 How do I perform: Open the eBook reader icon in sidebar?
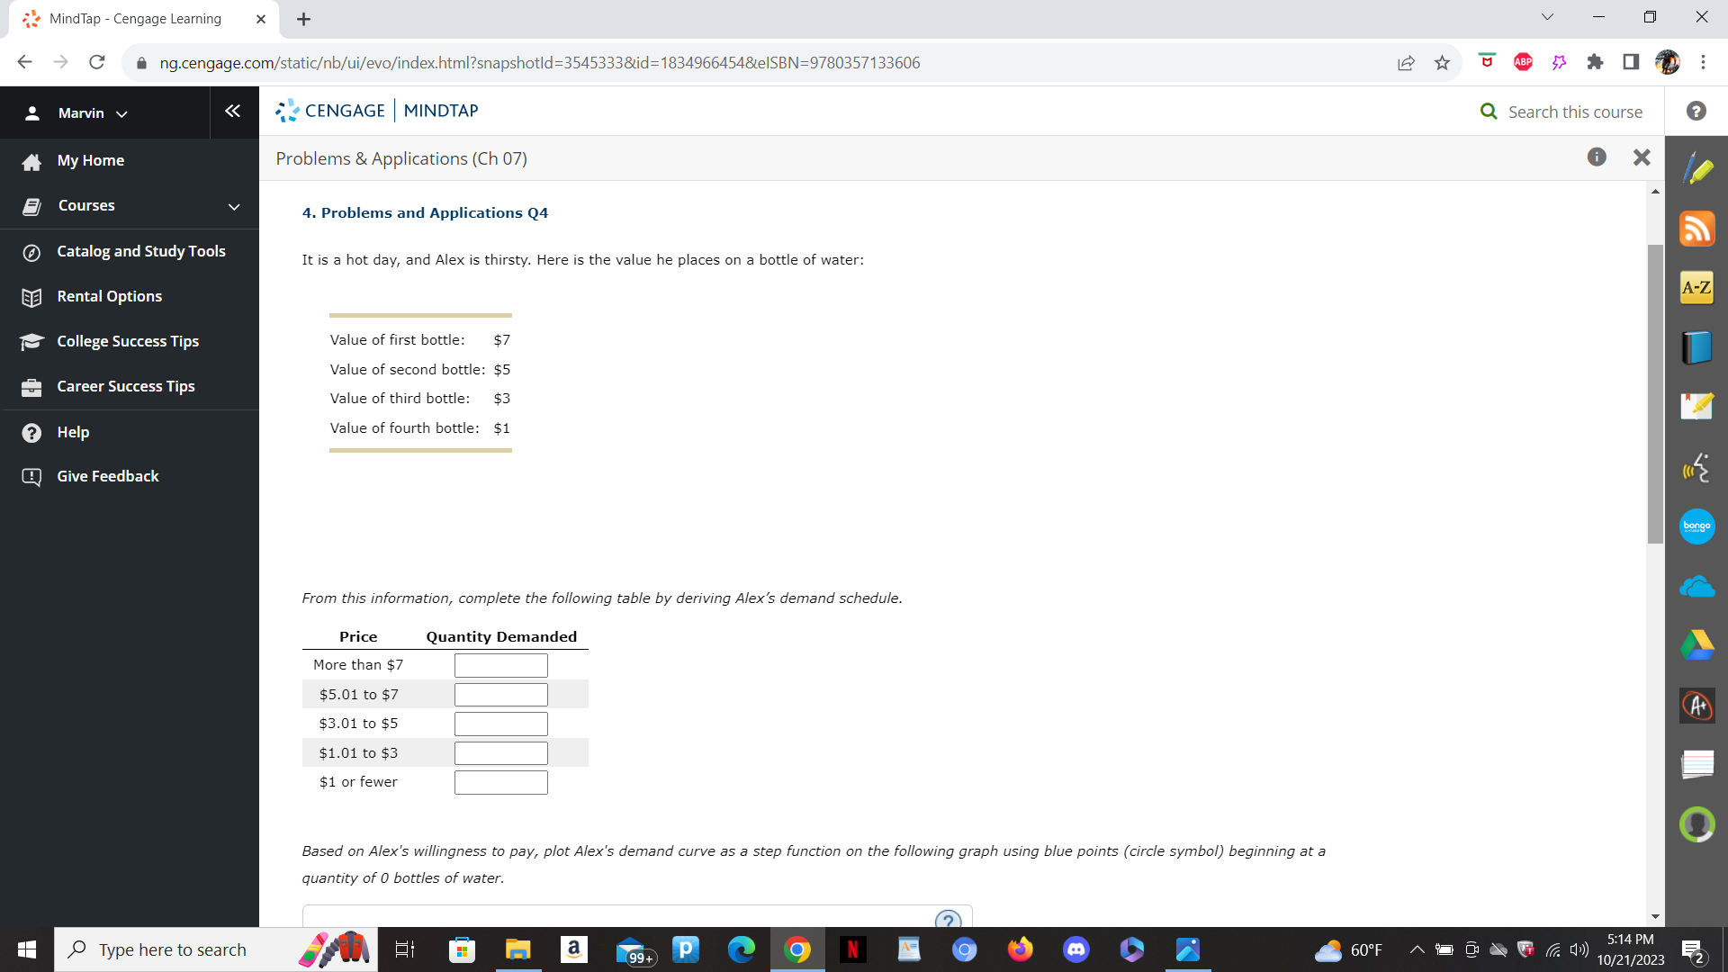(1697, 346)
